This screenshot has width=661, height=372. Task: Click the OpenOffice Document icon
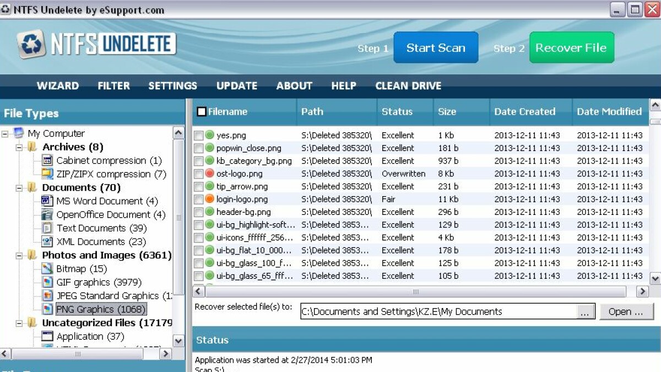tap(47, 214)
